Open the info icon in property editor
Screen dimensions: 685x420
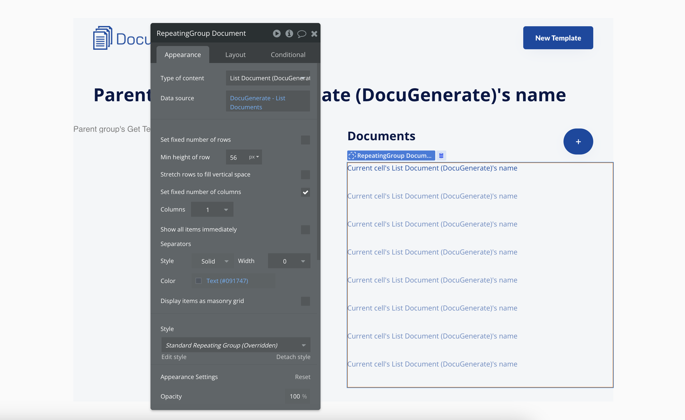[289, 34]
